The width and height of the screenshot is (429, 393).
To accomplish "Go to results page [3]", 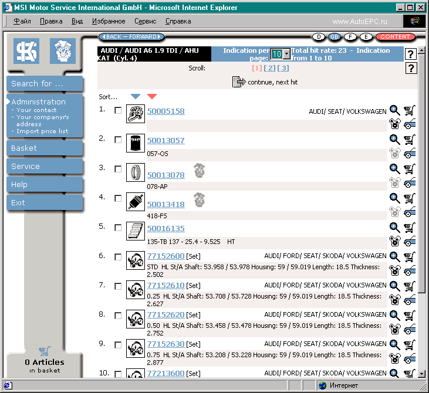I will pyautogui.click(x=283, y=68).
